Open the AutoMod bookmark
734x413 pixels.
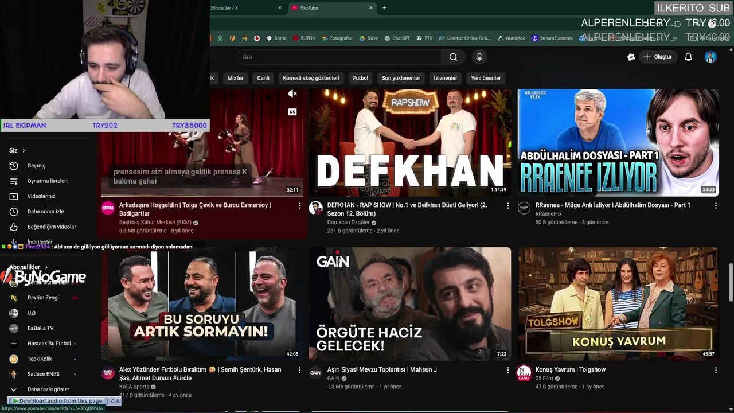pos(511,38)
